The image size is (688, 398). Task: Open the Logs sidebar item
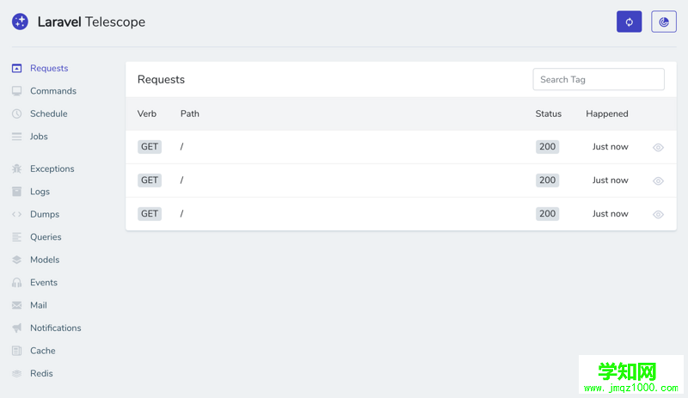[x=40, y=192]
